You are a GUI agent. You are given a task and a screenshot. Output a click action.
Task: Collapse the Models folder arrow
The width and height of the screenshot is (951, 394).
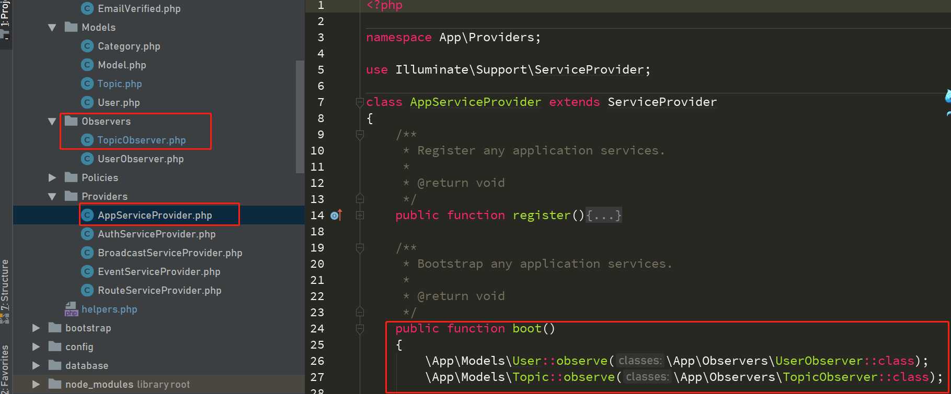[x=52, y=28]
